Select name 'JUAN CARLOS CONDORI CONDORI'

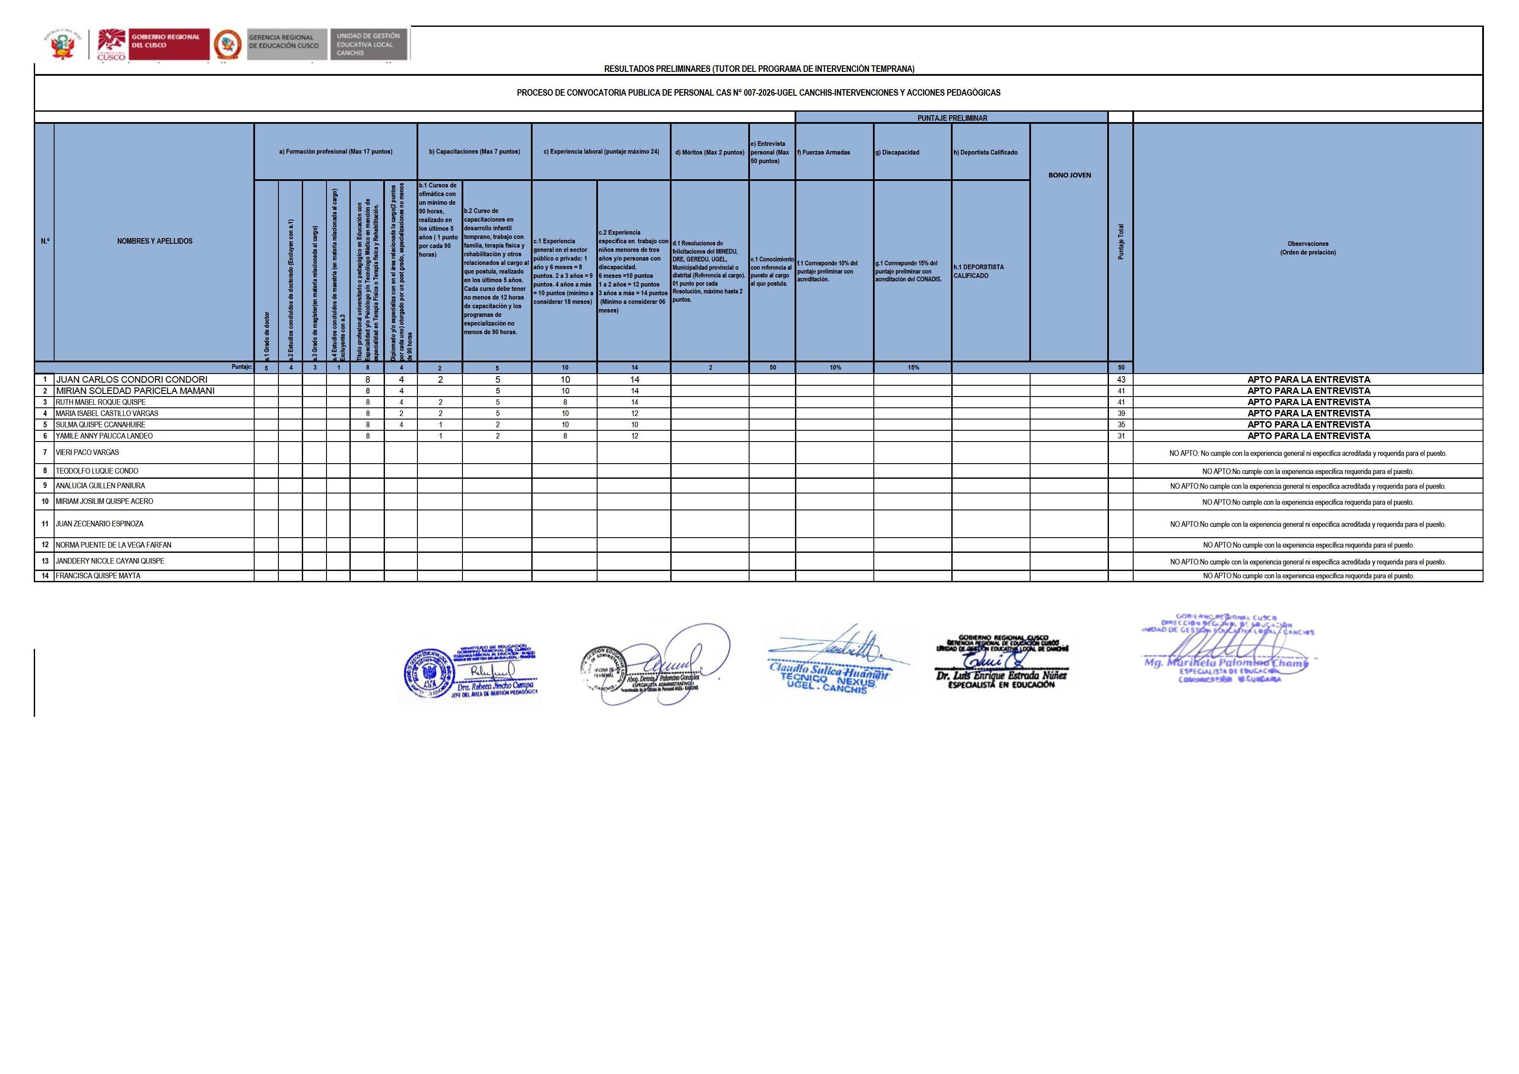[132, 380]
